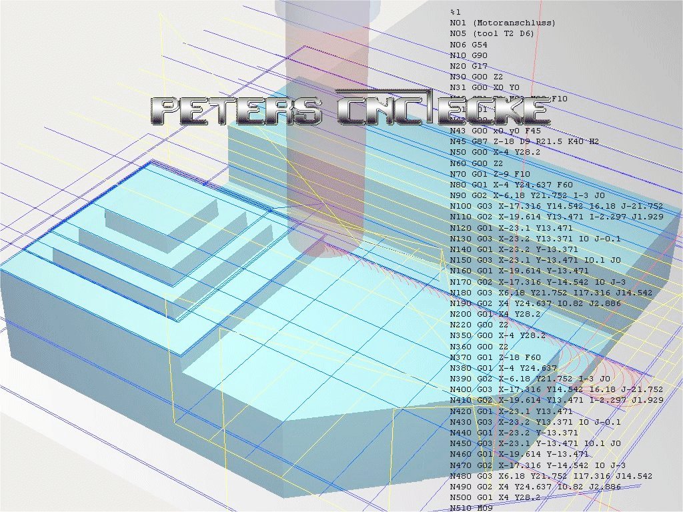
Task: Click the line "N420 G01 X-23.1 Y13.471"
Action: coord(511,411)
